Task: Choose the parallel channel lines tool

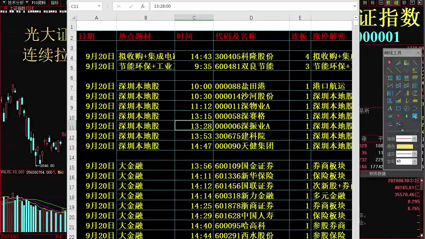Action: pyautogui.click(x=398, y=85)
